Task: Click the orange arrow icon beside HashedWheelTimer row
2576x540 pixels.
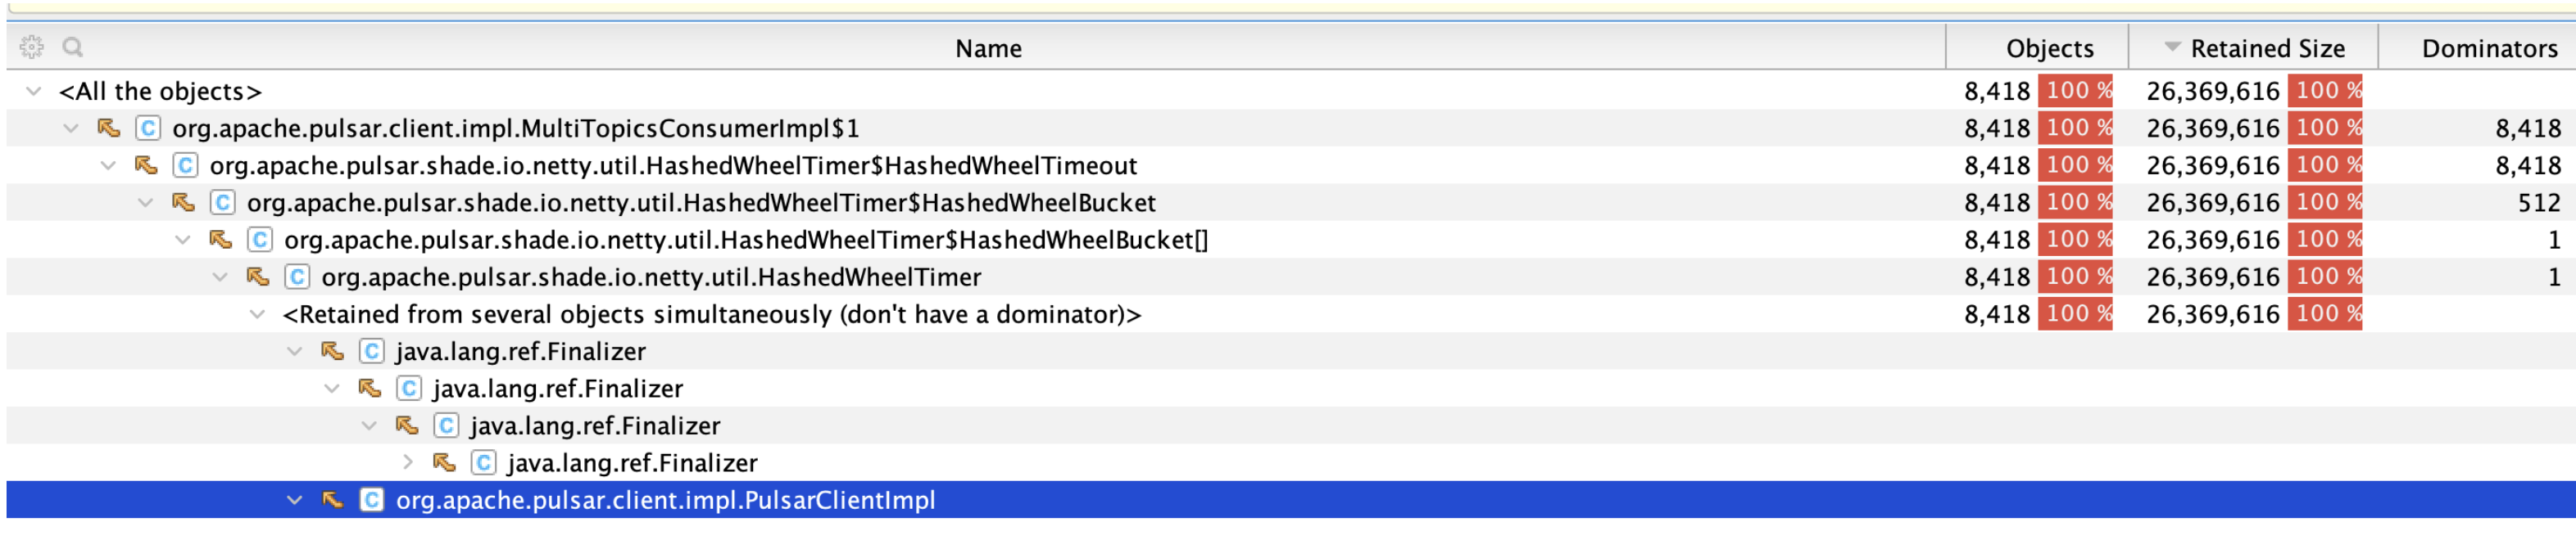Action: click(x=258, y=277)
